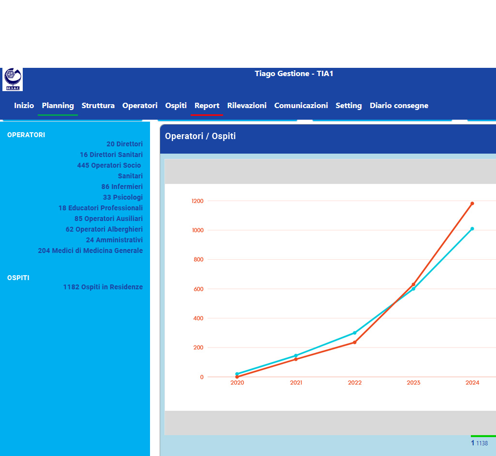The width and height of the screenshot is (496, 456).
Task: Open 204 Medici di Medicina Generale
Action: 90,251
